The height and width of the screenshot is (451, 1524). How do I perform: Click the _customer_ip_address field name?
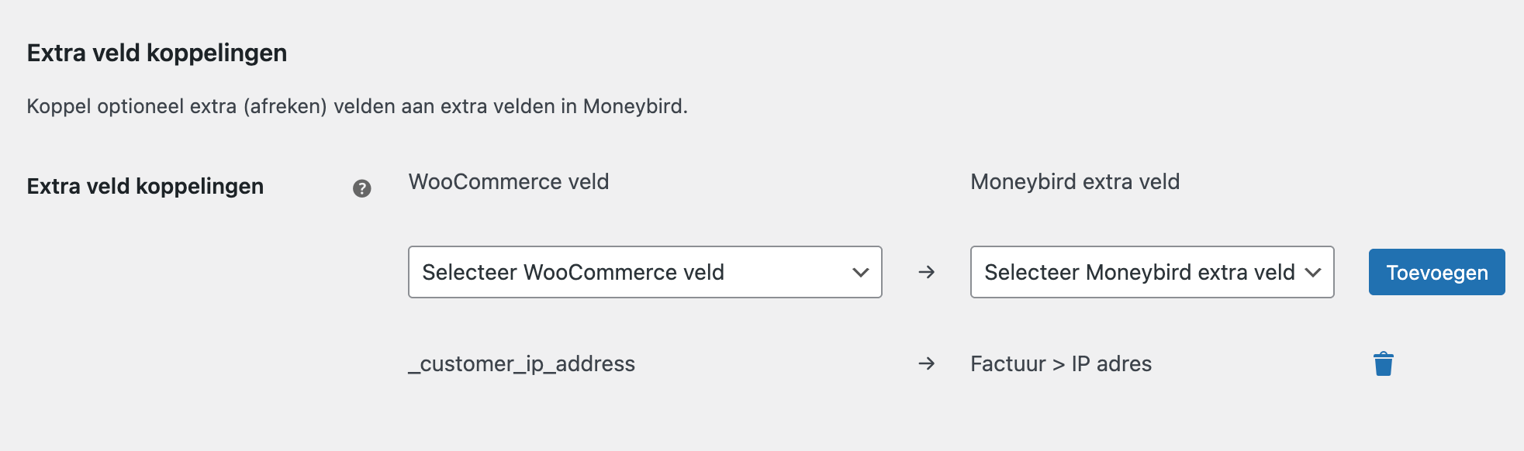pos(521,363)
